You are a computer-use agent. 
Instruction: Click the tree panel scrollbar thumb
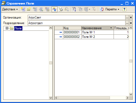click(x=51, y=63)
